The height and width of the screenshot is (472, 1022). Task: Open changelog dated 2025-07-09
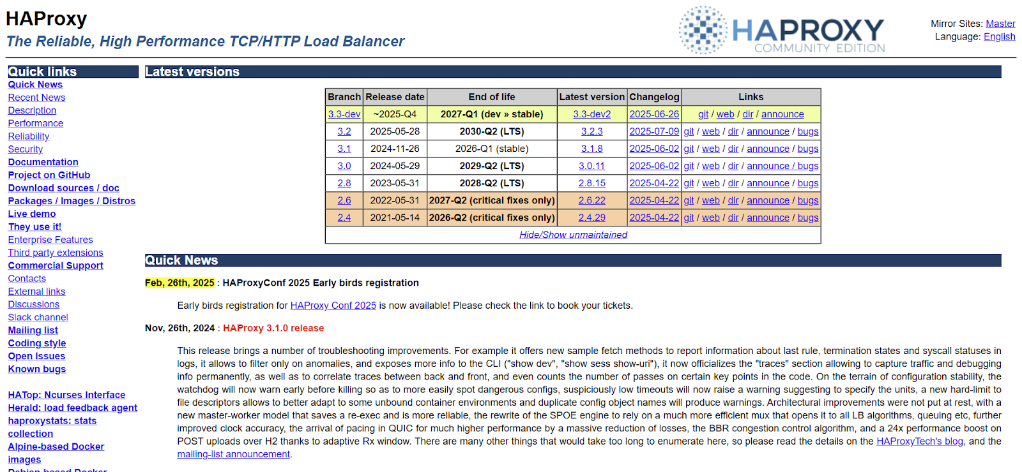tap(654, 131)
